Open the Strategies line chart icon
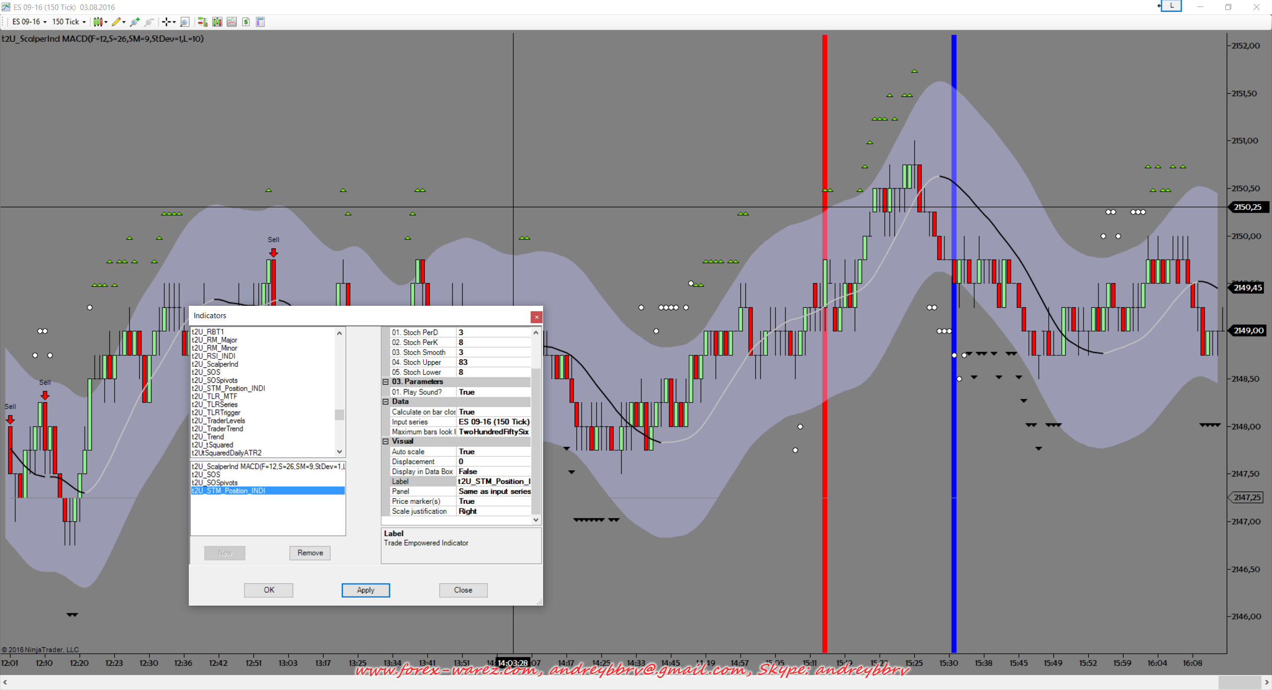Viewport: 1272px width, 690px height. (232, 22)
